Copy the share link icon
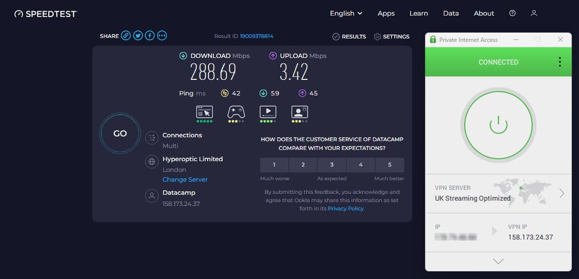The height and width of the screenshot is (279, 579). point(126,36)
